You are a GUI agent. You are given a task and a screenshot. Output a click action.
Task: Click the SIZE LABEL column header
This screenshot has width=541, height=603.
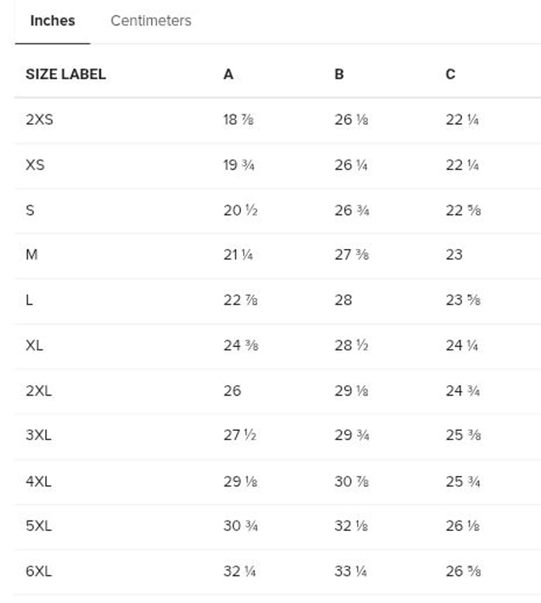tap(66, 74)
